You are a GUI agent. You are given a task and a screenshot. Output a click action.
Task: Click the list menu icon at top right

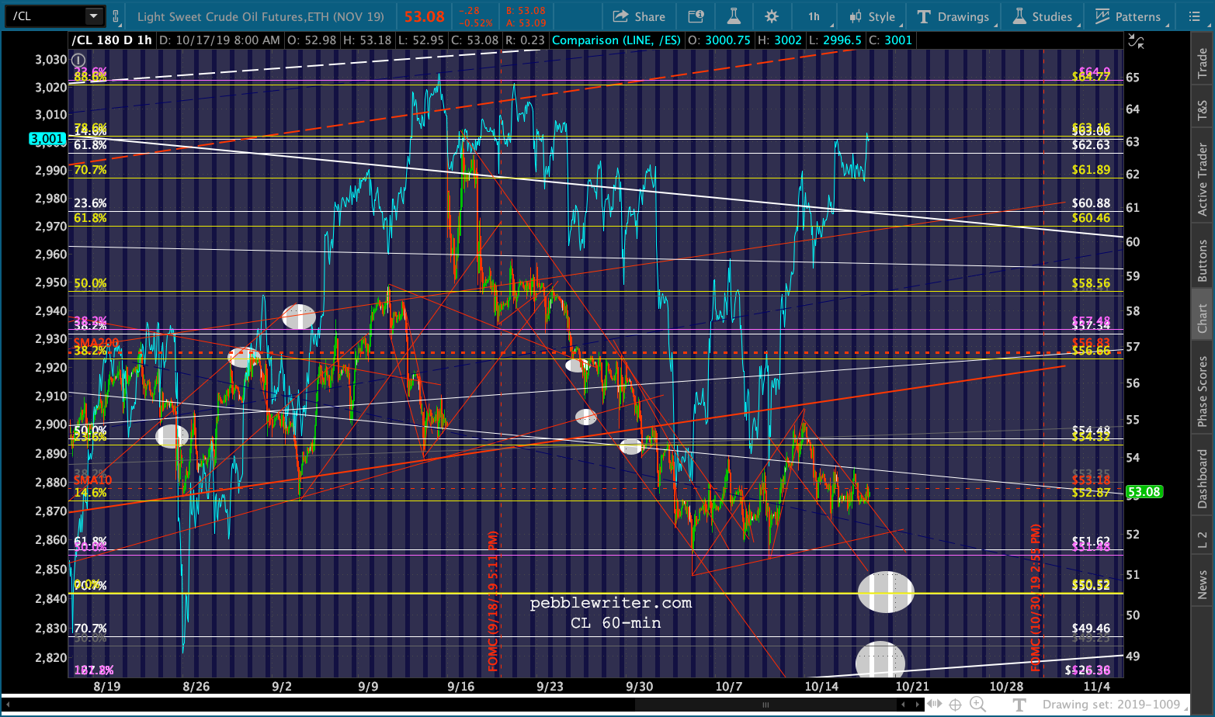[1194, 16]
